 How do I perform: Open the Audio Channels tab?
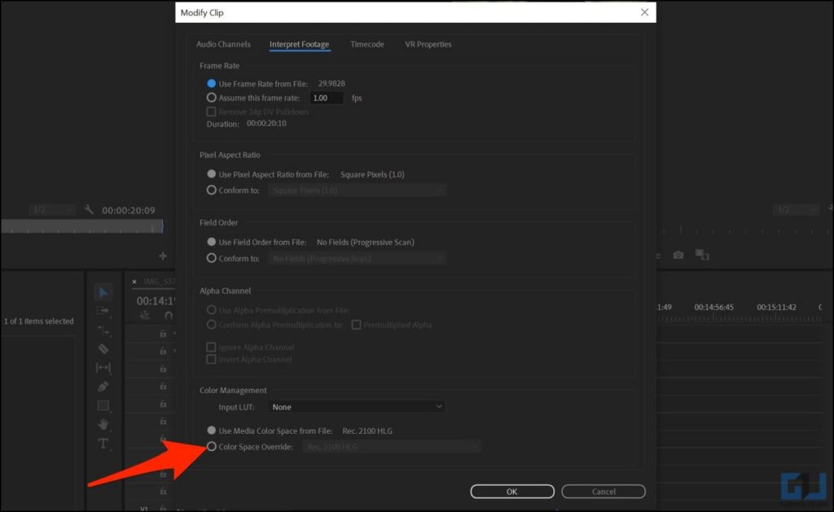[223, 45]
